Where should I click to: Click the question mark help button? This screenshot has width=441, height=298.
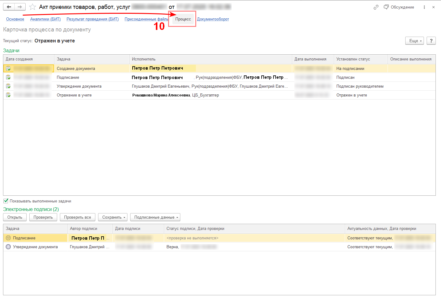431,41
